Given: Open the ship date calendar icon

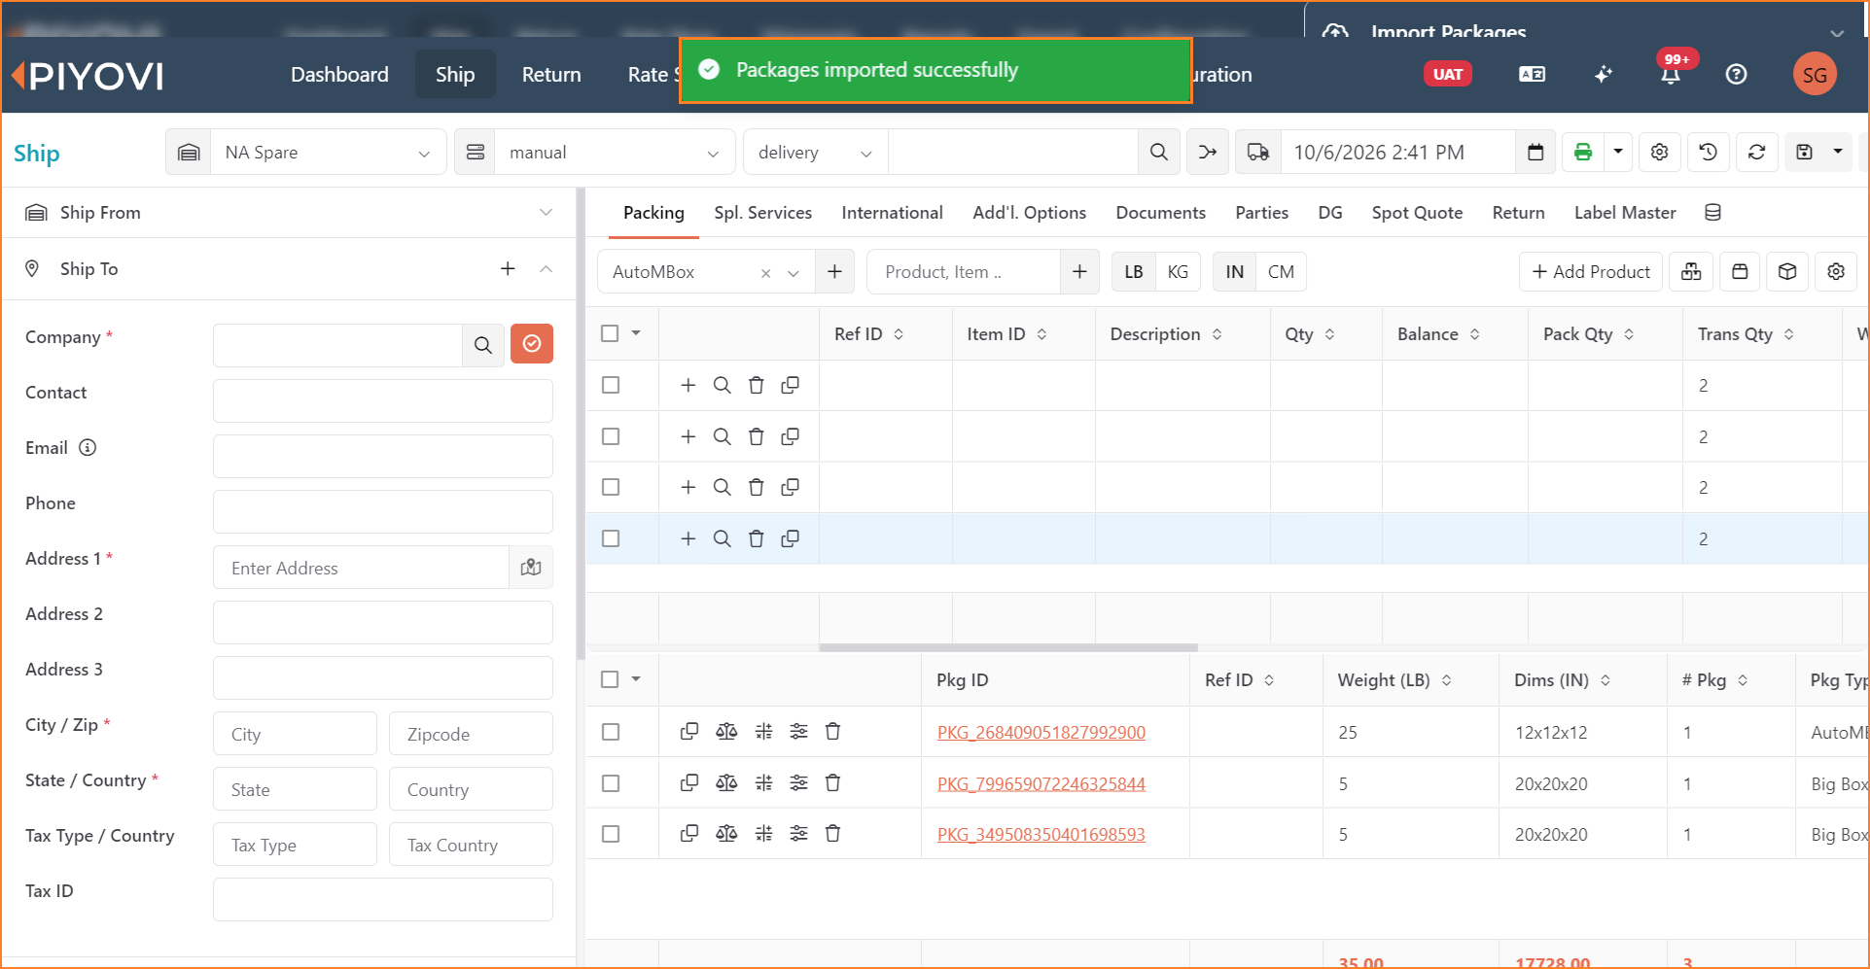Looking at the screenshot, I should 1535,153.
